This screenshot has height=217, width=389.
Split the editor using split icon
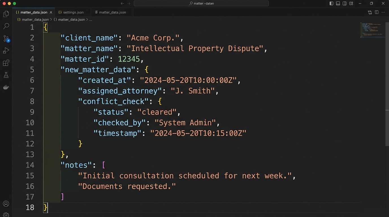click(x=376, y=12)
